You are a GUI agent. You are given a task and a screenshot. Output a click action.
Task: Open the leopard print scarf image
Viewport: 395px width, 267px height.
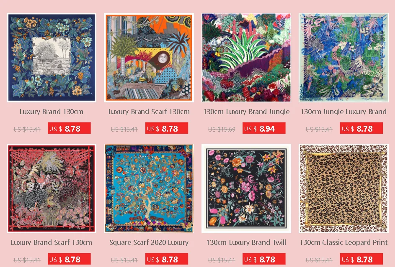(x=343, y=188)
